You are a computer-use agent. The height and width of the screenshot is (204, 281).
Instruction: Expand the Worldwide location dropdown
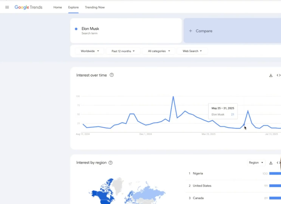point(90,51)
